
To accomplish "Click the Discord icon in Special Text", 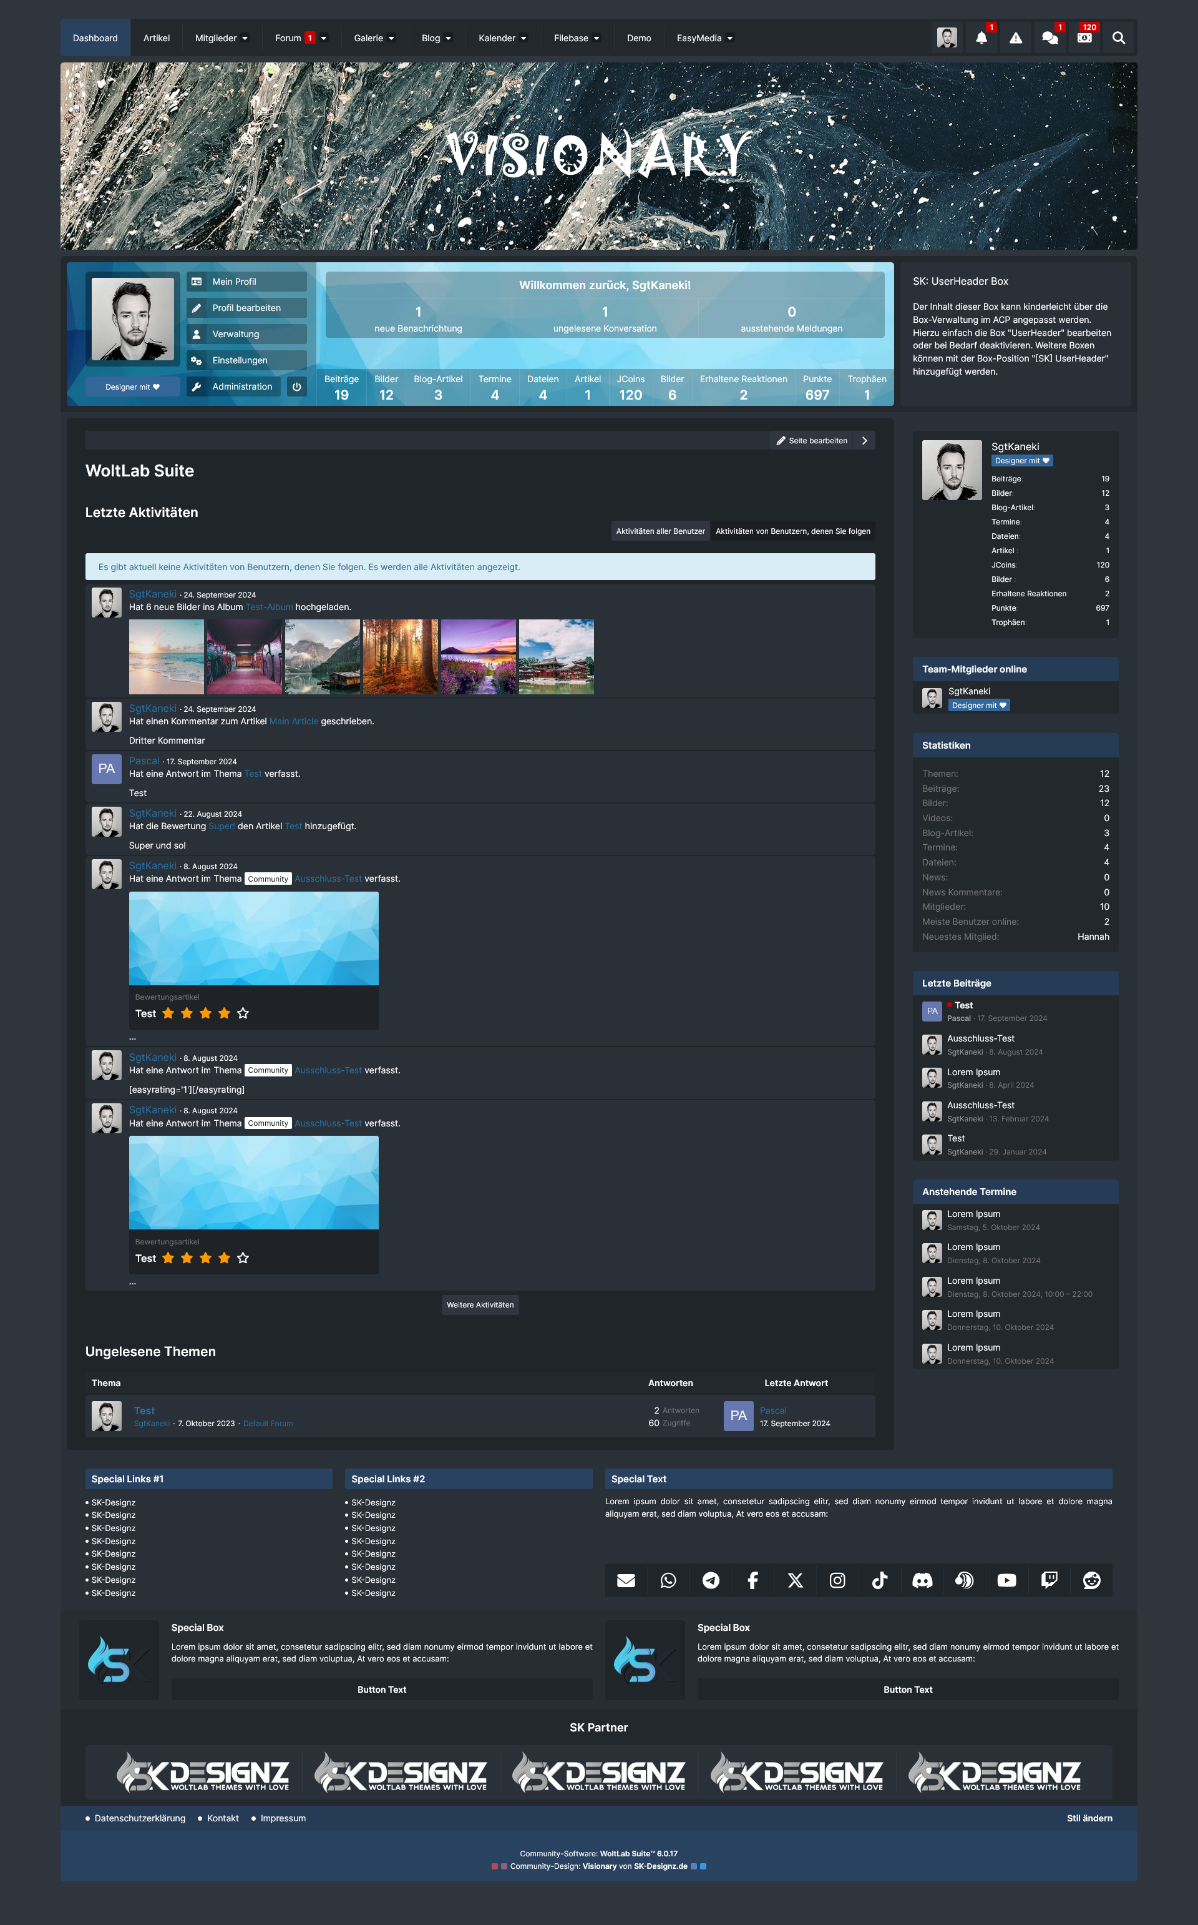I will tap(922, 1580).
